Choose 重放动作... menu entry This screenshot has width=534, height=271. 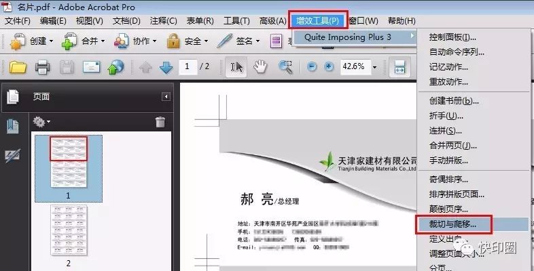pos(448,82)
